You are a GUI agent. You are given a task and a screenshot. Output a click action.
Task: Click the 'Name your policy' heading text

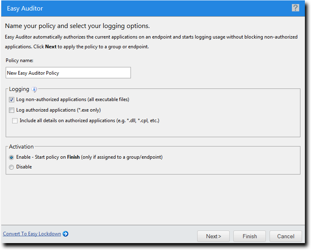(77, 26)
